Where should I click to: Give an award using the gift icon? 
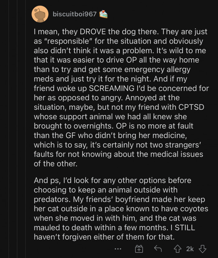[139, 249]
